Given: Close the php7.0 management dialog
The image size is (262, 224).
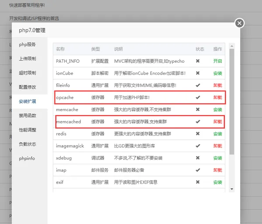Looking at the screenshot, I should (x=239, y=23).
